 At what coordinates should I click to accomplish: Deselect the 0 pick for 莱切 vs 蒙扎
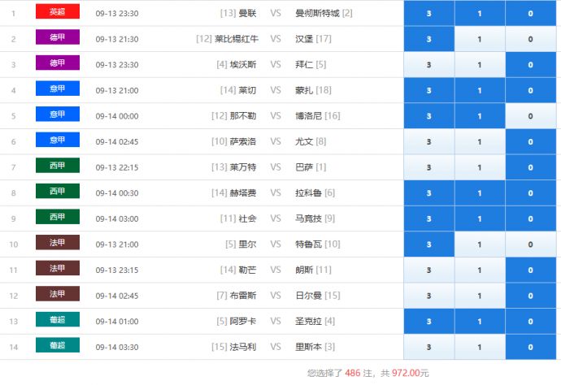(x=531, y=90)
